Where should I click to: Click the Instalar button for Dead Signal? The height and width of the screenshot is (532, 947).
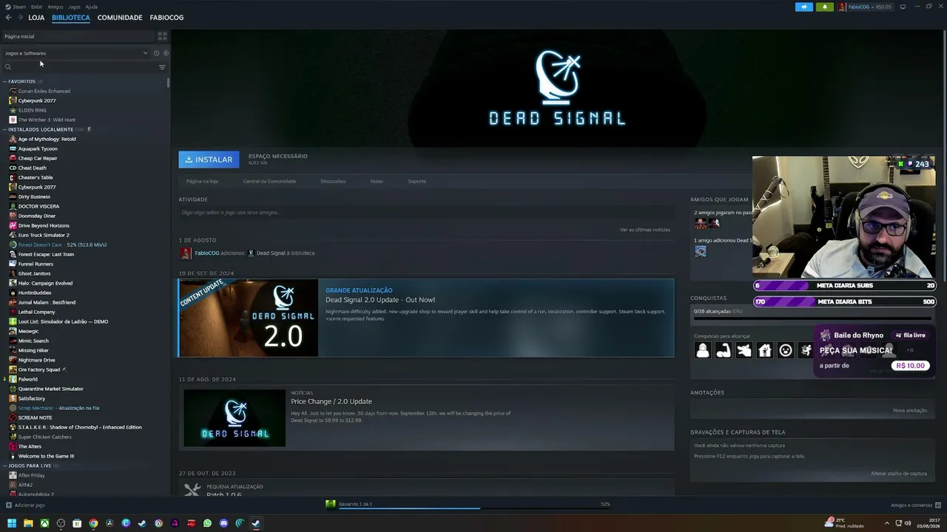click(x=209, y=160)
